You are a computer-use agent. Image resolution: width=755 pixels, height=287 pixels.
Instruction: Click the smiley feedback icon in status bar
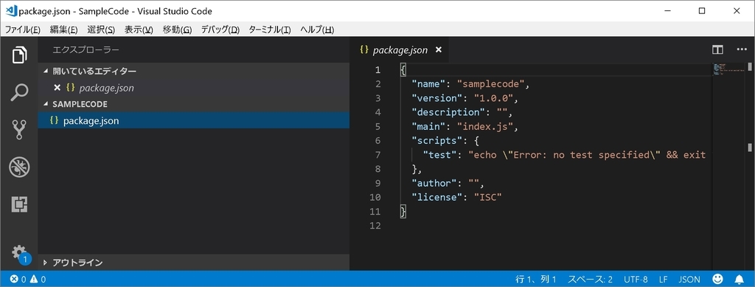717,279
